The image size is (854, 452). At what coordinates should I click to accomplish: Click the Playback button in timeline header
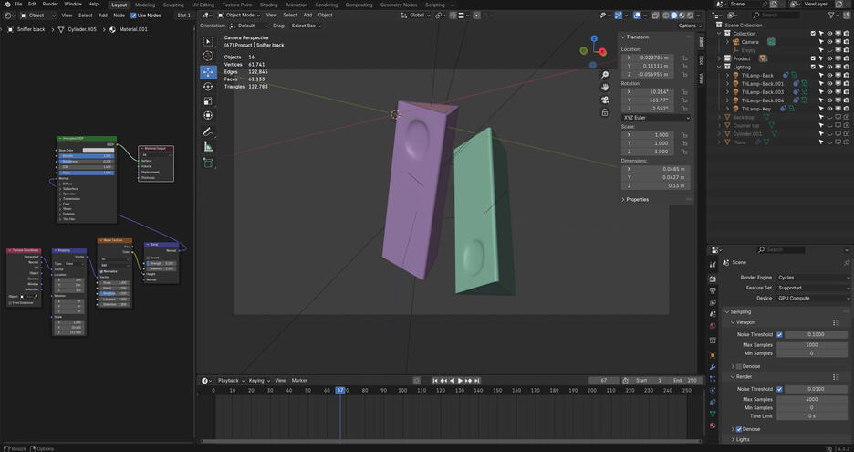(x=228, y=380)
